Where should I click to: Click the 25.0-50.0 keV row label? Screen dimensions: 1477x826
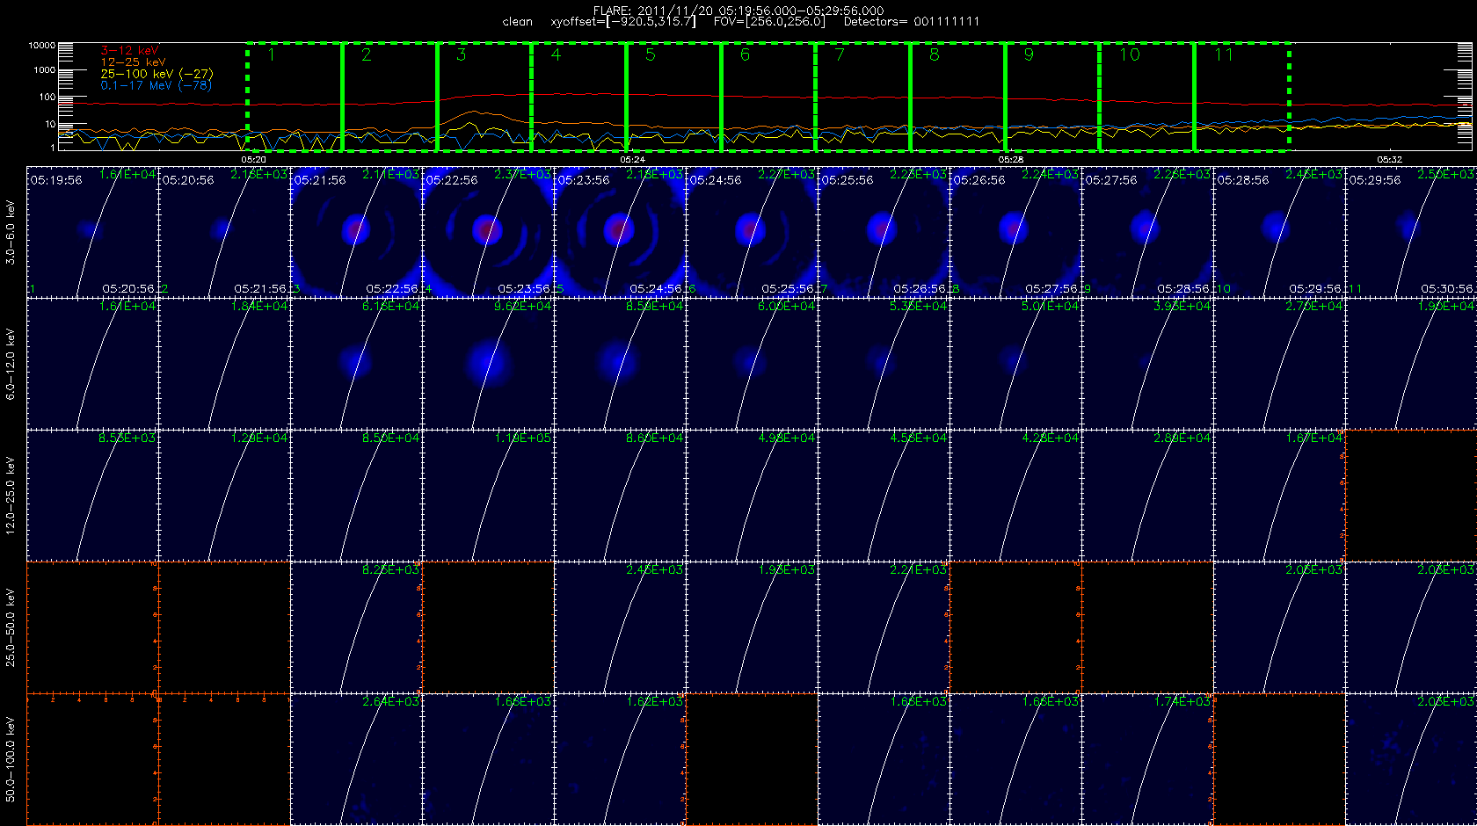point(11,627)
